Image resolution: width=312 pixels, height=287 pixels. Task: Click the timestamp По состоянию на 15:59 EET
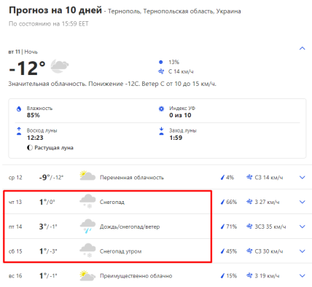(49, 24)
